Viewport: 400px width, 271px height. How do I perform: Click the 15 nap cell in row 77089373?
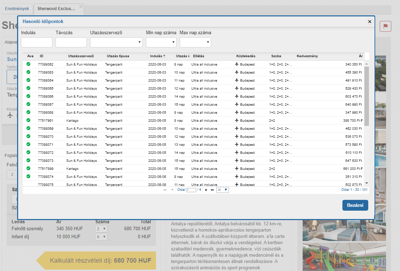[179, 160]
